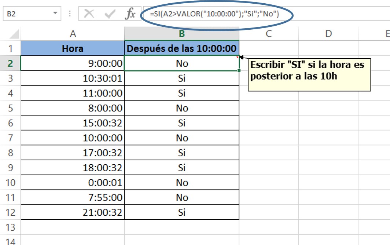
Task: Select column B header
Action: tap(182, 34)
